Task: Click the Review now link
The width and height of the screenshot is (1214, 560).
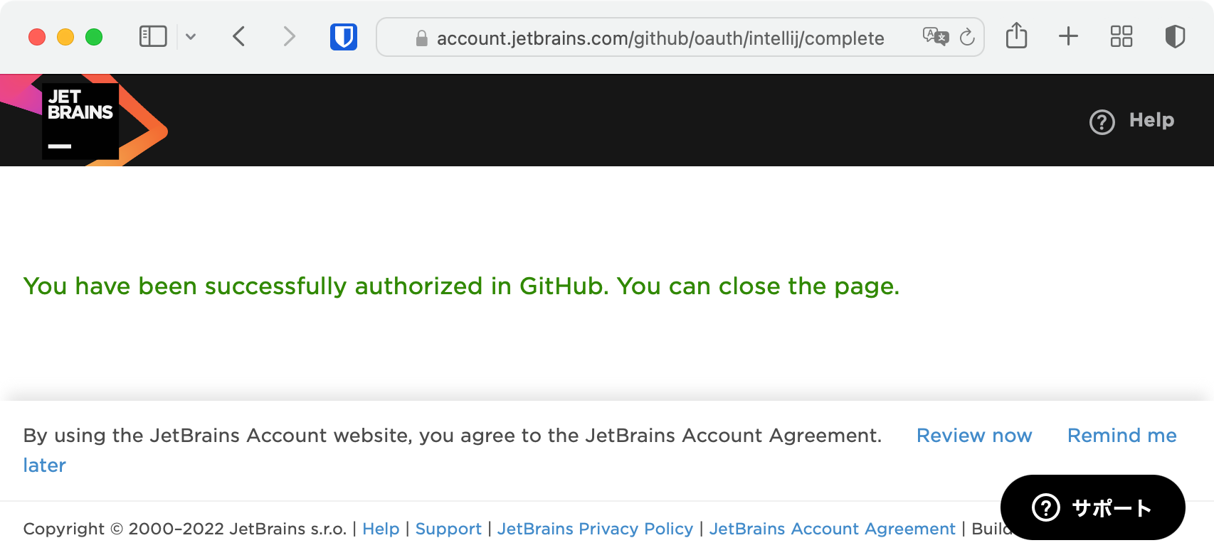Action: [x=974, y=436]
